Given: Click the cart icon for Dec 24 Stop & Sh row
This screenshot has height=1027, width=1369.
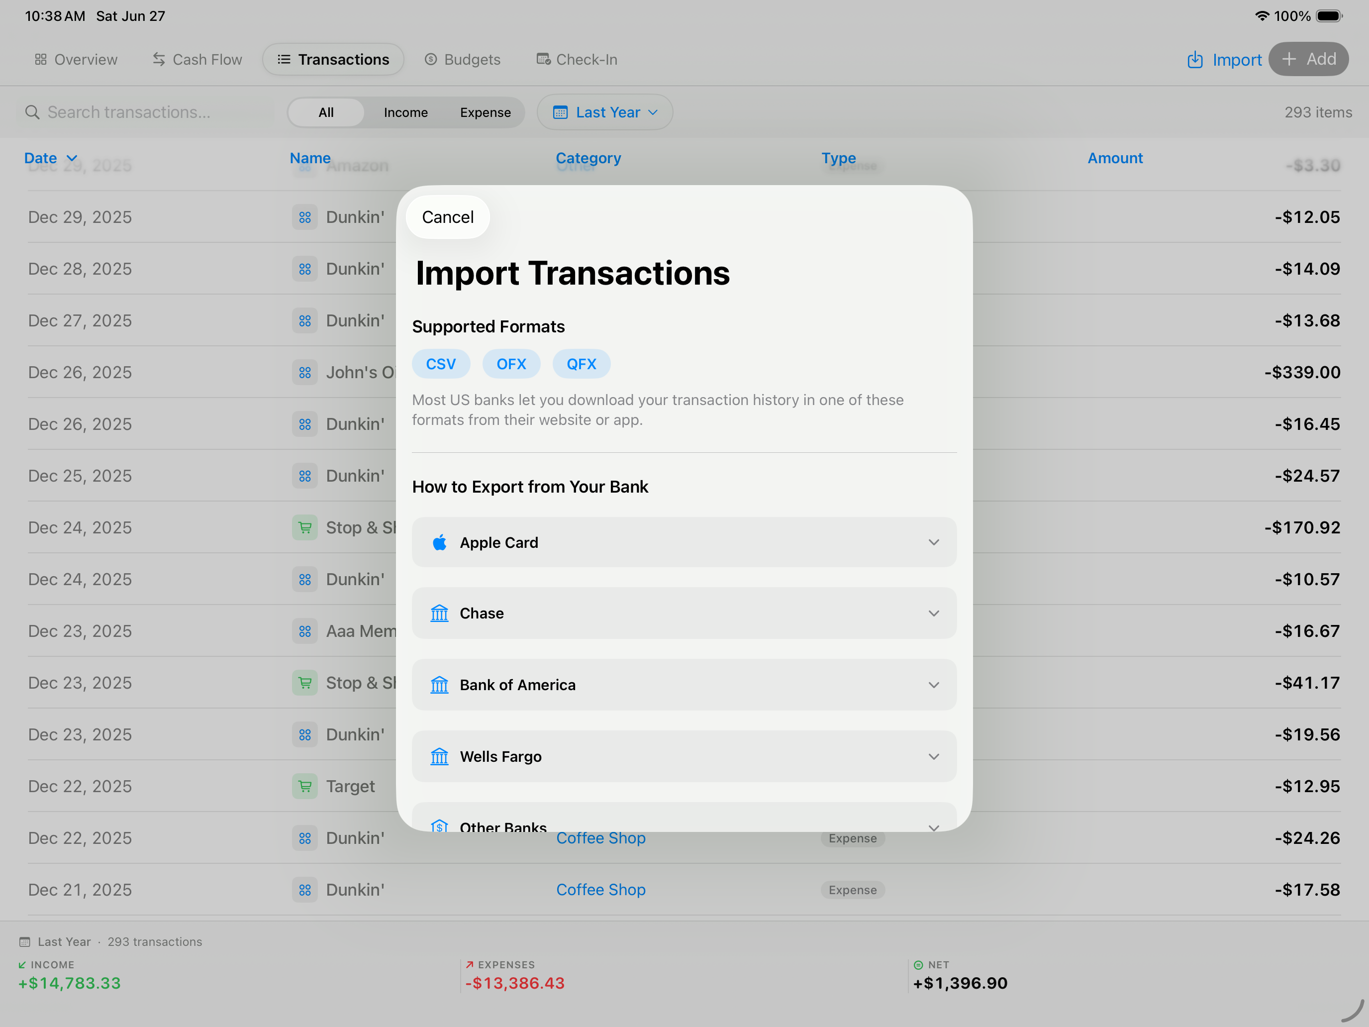Looking at the screenshot, I should click(x=304, y=527).
